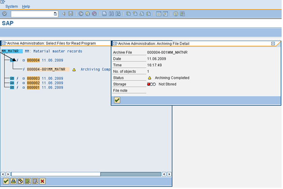Viewport: 283px width, 189px height.
Task: Collapse the session 000004 folder node
Action: click(12, 60)
